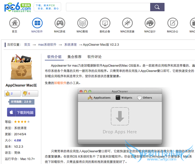Click mac系统软件 breadcrumb link
Viewport: 195px width, 164px height.
47,44
